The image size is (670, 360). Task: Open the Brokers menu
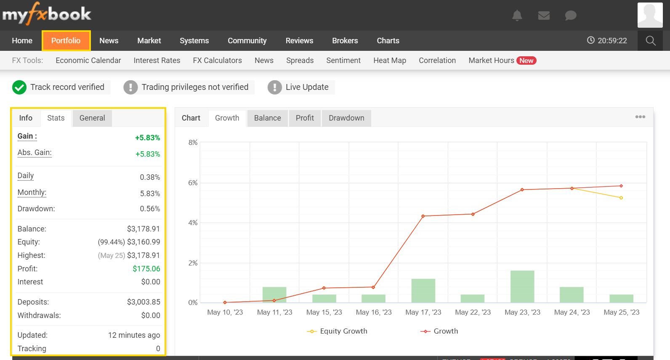point(345,41)
